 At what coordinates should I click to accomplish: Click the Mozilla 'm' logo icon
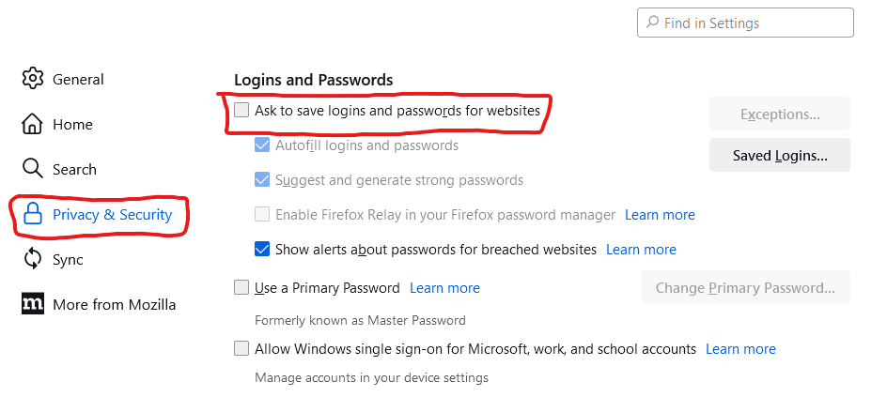click(33, 304)
